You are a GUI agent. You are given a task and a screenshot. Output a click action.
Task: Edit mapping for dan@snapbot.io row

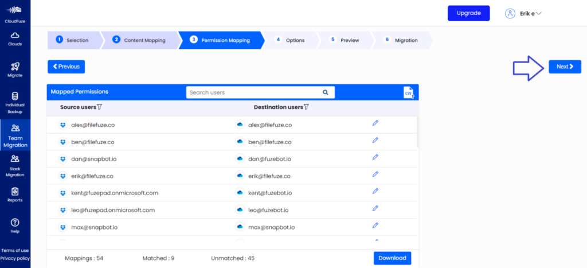[375, 157]
